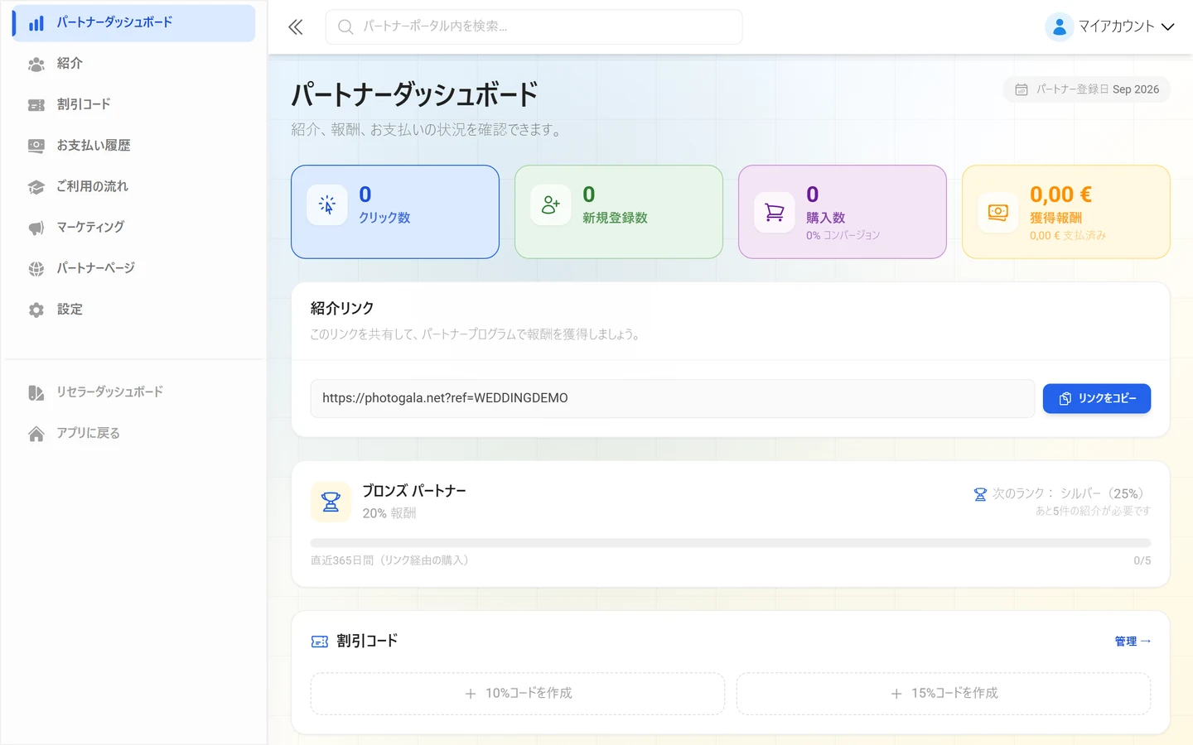Viewport: 1193px width, 745px height.
Task: Open the マイアカウント dropdown chevron
Action: pos(1168,26)
